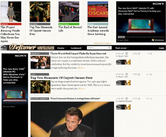The width and height of the screenshot is (166, 137).
Task: Click Learn More in left sidebar Sony ad
Action: (9, 106)
